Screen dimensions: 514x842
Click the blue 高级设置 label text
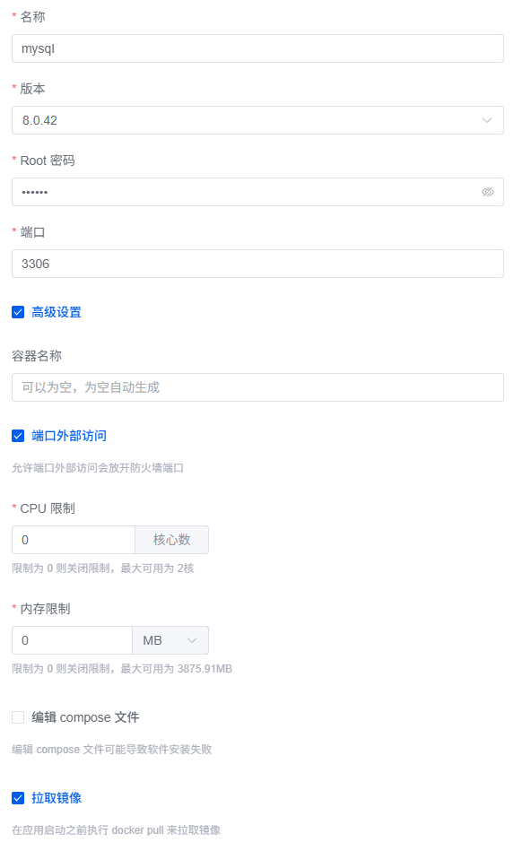[x=57, y=312]
